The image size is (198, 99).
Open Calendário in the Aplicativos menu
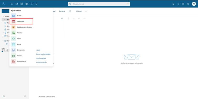tap(22, 21)
